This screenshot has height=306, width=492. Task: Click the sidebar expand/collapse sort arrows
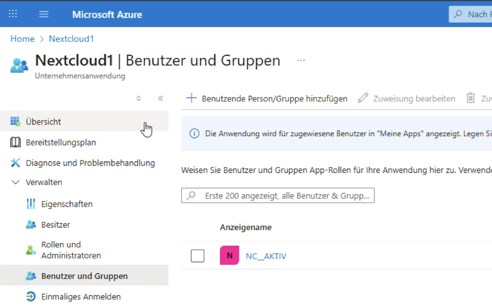pyautogui.click(x=138, y=98)
